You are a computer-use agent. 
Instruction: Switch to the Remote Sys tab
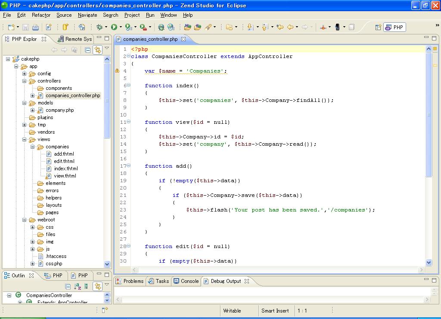pos(75,39)
